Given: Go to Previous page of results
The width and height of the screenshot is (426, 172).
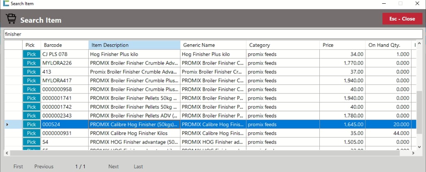Looking at the screenshot, I should (x=44, y=167).
